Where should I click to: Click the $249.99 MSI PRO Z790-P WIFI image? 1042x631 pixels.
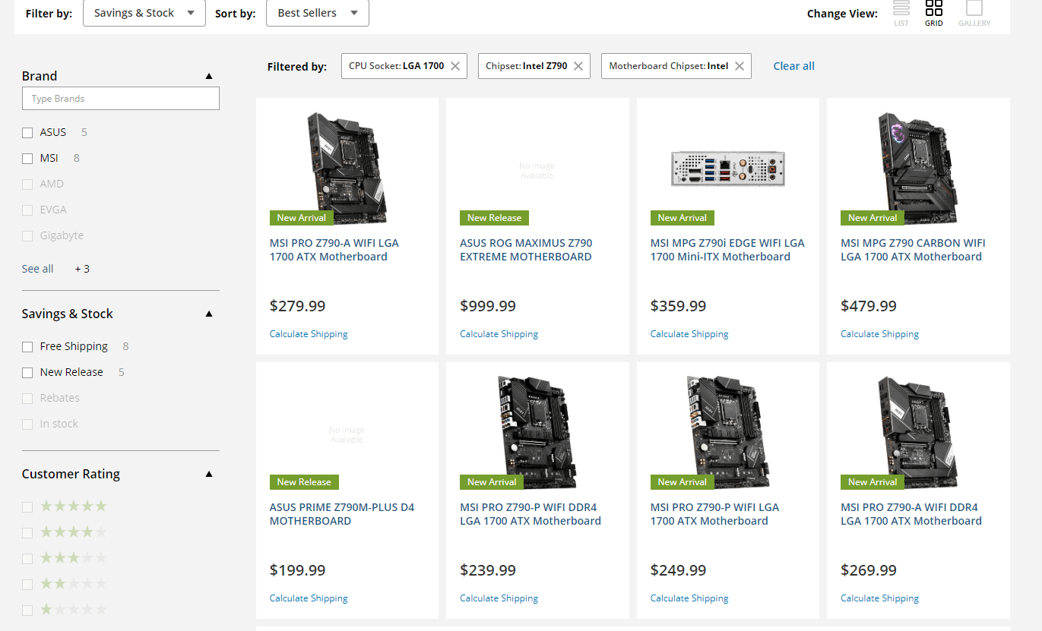pyautogui.click(x=728, y=431)
